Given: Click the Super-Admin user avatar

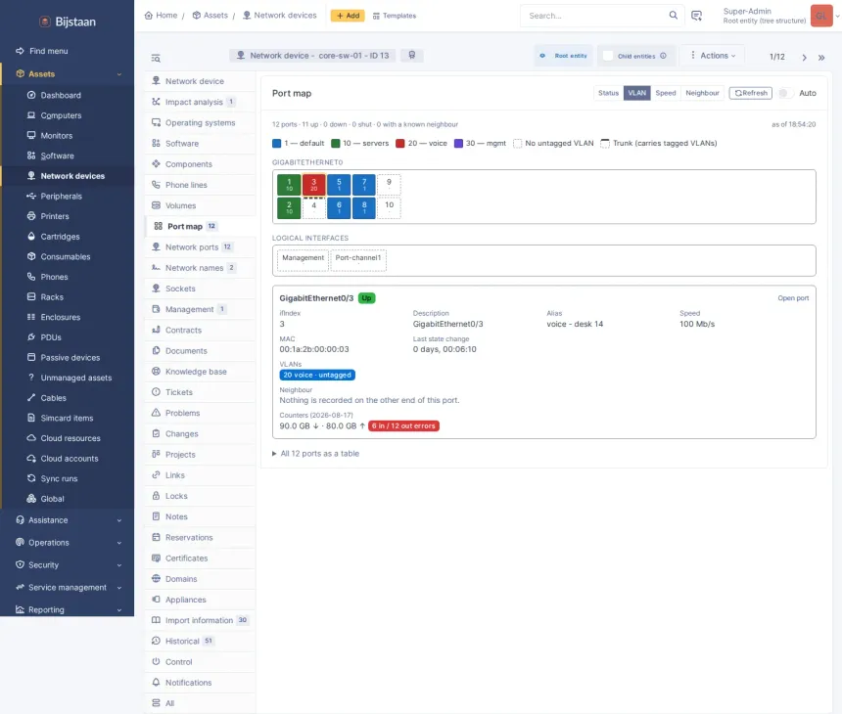Looking at the screenshot, I should [x=821, y=16].
